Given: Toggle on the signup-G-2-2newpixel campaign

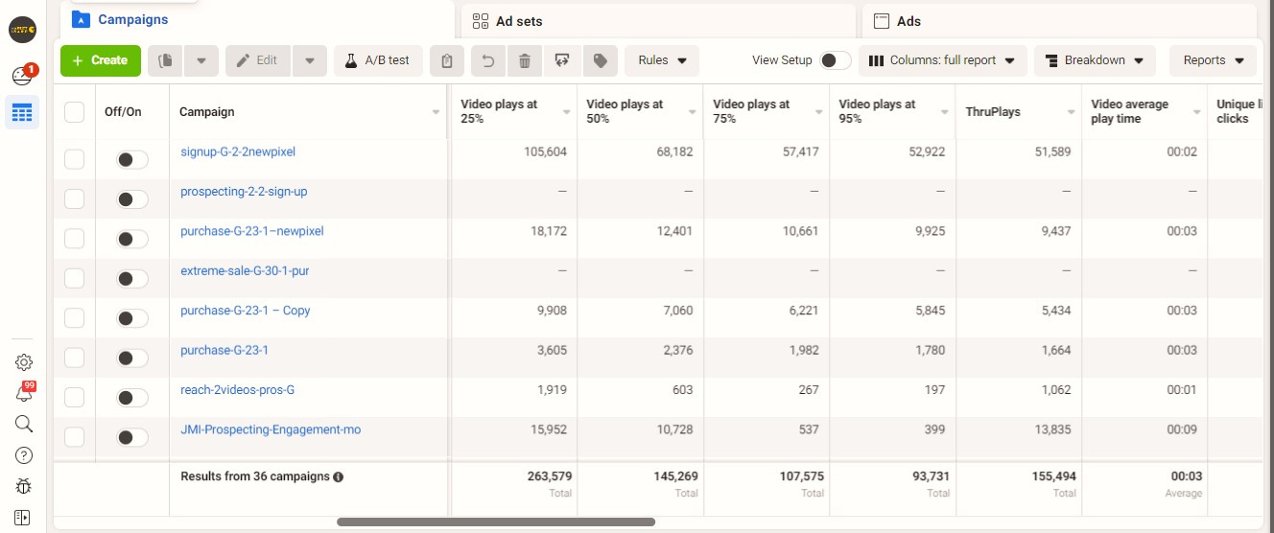Looking at the screenshot, I should (132, 160).
